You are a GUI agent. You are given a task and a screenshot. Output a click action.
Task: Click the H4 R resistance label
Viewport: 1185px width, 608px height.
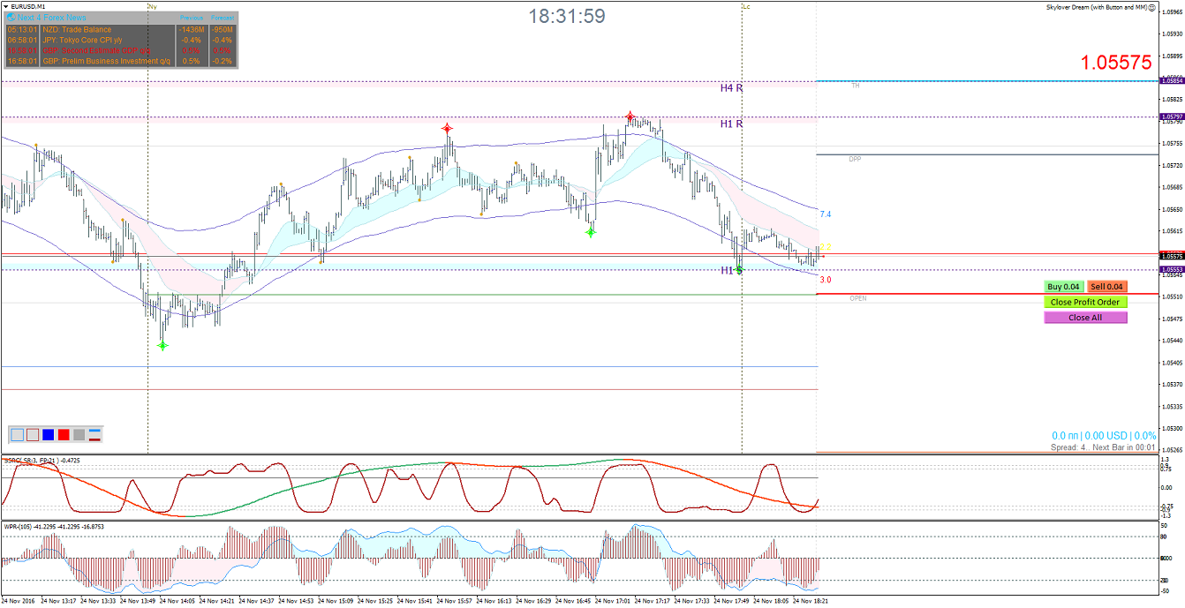coord(731,88)
